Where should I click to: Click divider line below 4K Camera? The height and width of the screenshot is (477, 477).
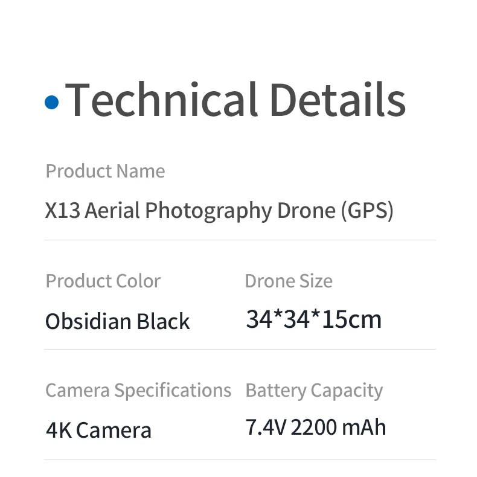(x=240, y=459)
